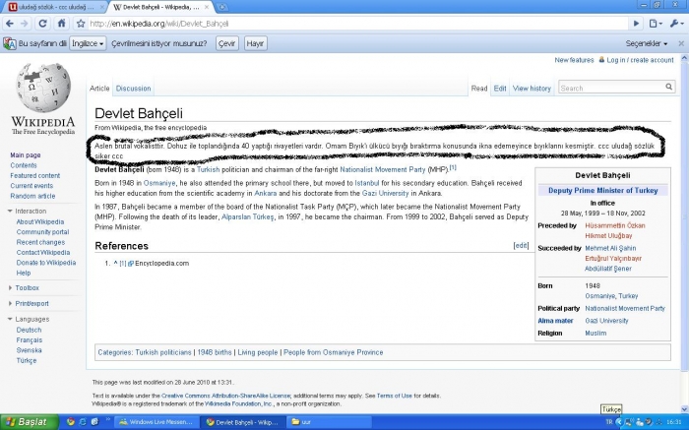Viewport: 689px width, 430px height.
Task: Select the Read tab
Action: [x=479, y=89]
